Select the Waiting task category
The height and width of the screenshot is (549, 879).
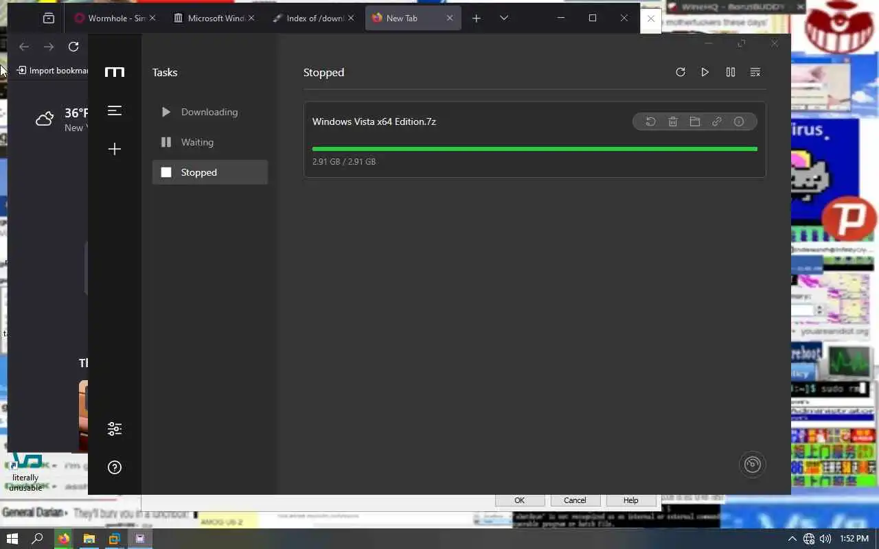(210, 142)
